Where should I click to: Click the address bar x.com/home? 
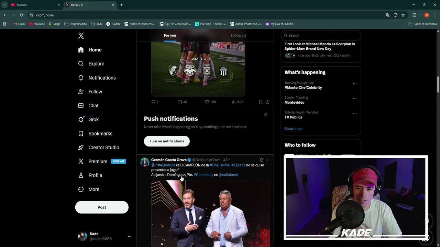click(x=206, y=15)
